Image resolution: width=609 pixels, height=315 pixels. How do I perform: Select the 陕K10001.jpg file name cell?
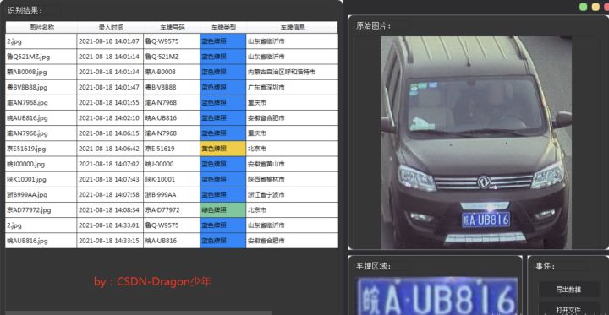41,179
